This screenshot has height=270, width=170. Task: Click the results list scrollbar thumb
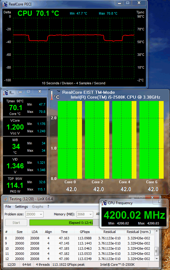coord(156,251)
